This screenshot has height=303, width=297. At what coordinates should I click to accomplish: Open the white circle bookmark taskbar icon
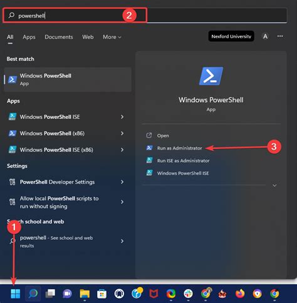(x=119, y=294)
